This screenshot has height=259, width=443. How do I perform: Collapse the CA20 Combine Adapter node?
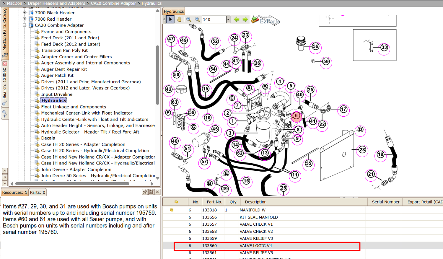point(25,25)
